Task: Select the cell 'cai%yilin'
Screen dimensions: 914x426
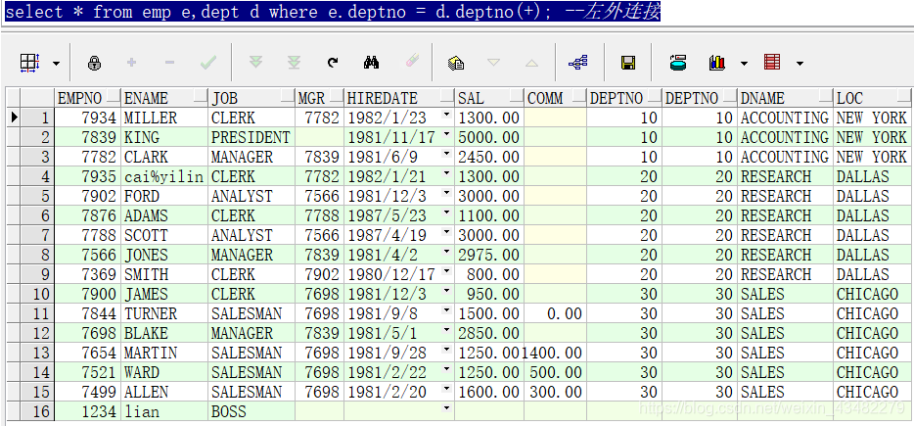Action: click(x=165, y=176)
